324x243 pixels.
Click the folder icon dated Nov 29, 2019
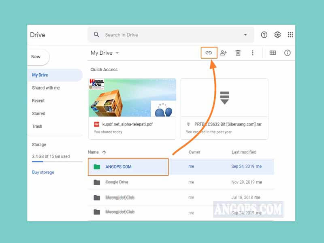pos(97,182)
